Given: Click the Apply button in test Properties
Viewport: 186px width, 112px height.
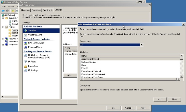Looking at the screenshot, I should [x=143, y=108].
